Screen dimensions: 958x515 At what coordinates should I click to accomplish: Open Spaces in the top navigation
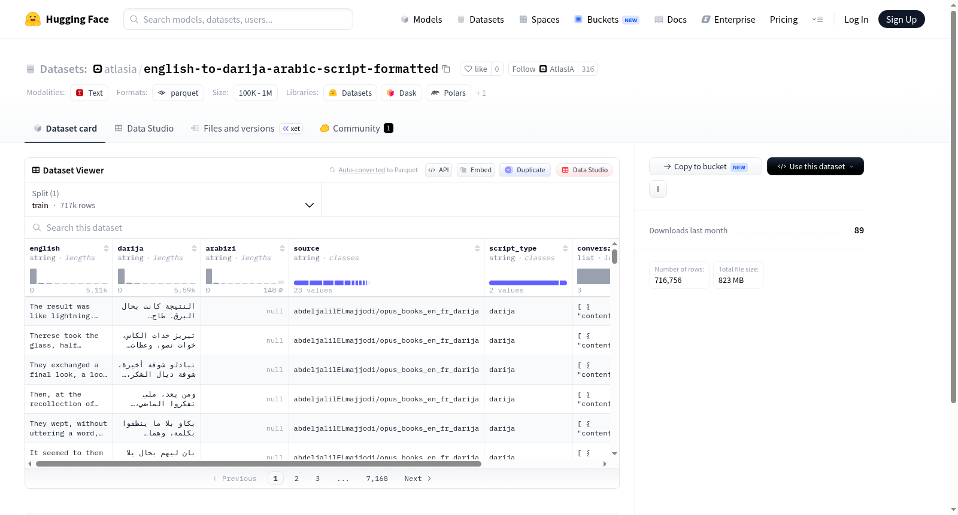[539, 19]
